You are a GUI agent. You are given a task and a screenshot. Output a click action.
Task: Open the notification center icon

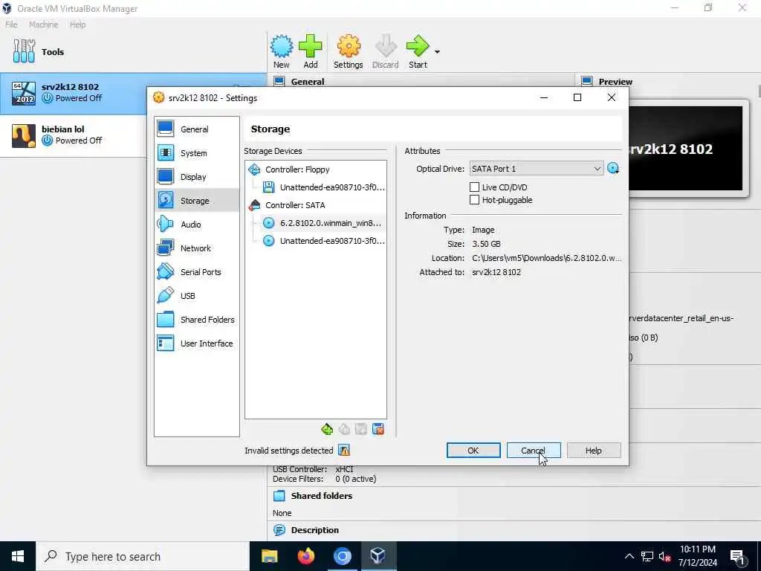tap(737, 557)
